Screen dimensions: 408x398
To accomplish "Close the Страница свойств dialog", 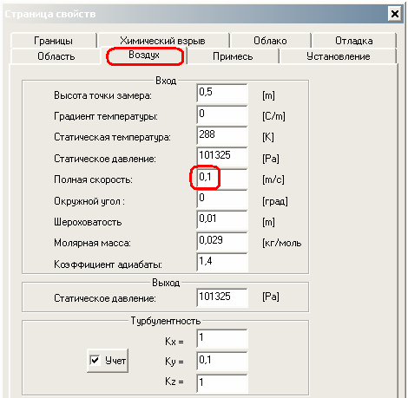I will (395, 14).
